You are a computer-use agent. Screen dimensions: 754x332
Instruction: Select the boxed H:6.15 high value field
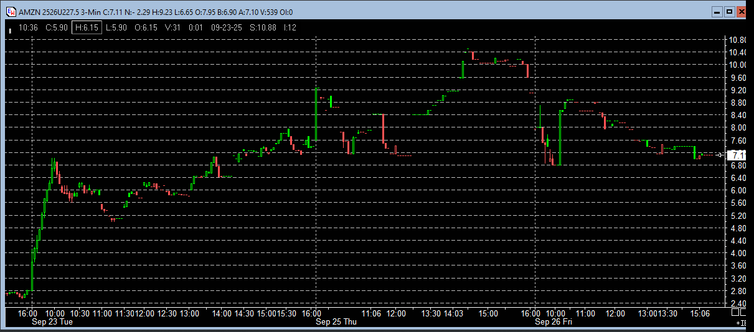pyautogui.click(x=87, y=27)
